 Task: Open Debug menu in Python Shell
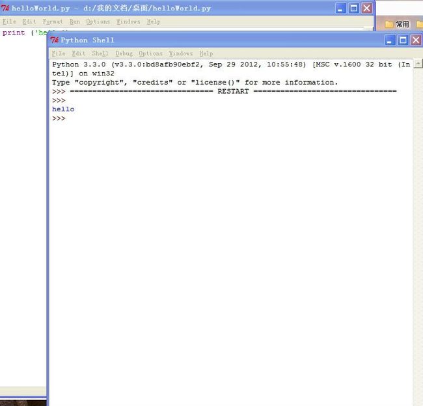pyautogui.click(x=124, y=53)
